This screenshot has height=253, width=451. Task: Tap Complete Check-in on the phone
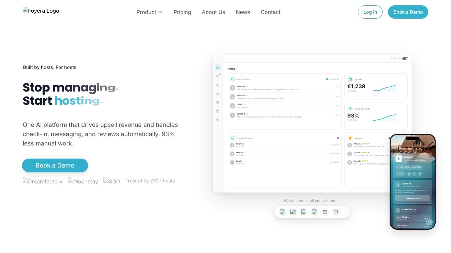[413, 198]
